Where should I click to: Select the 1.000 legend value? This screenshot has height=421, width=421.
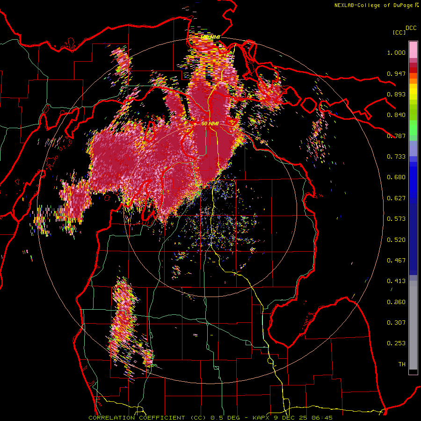396,52
